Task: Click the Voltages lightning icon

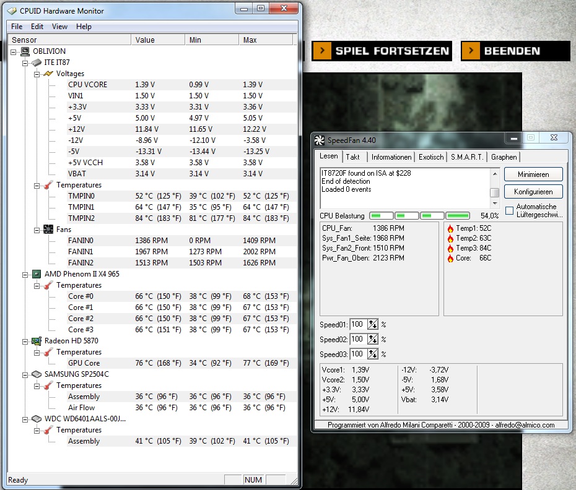Action: [48, 74]
